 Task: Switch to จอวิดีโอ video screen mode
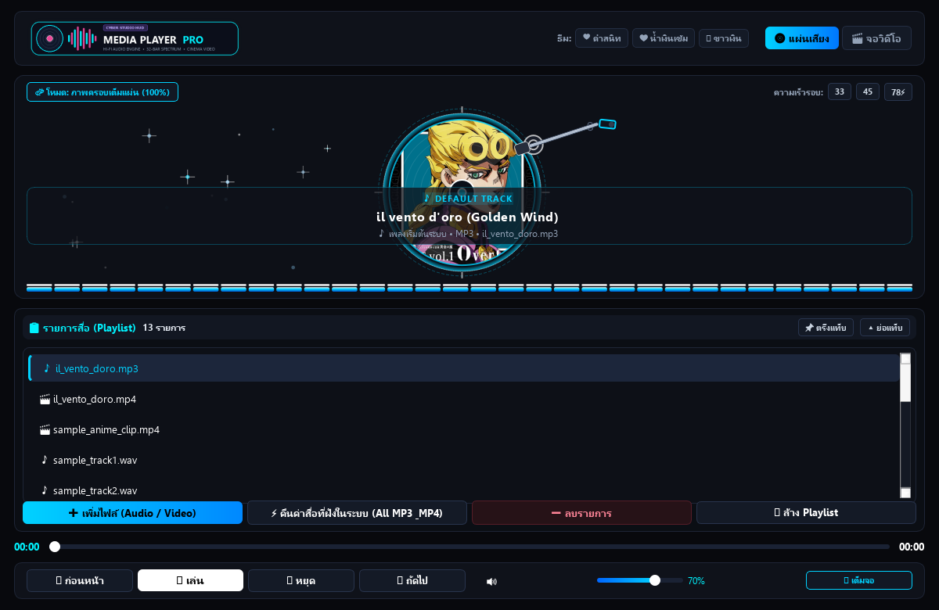[x=876, y=38]
